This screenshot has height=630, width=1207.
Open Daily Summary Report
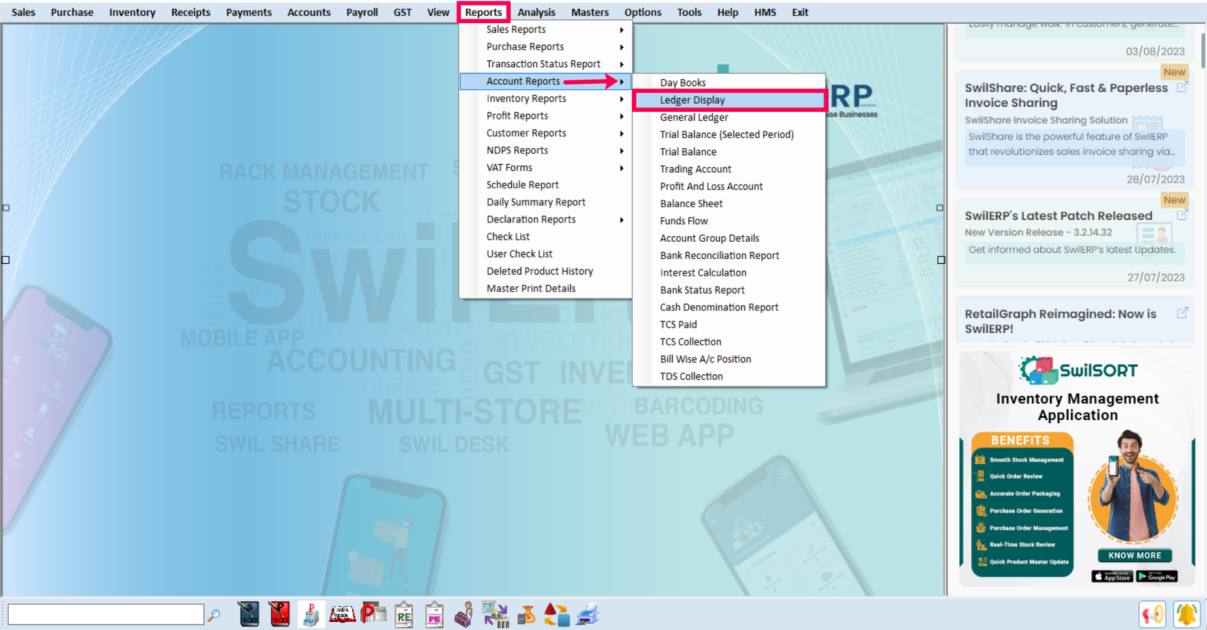(x=546, y=202)
